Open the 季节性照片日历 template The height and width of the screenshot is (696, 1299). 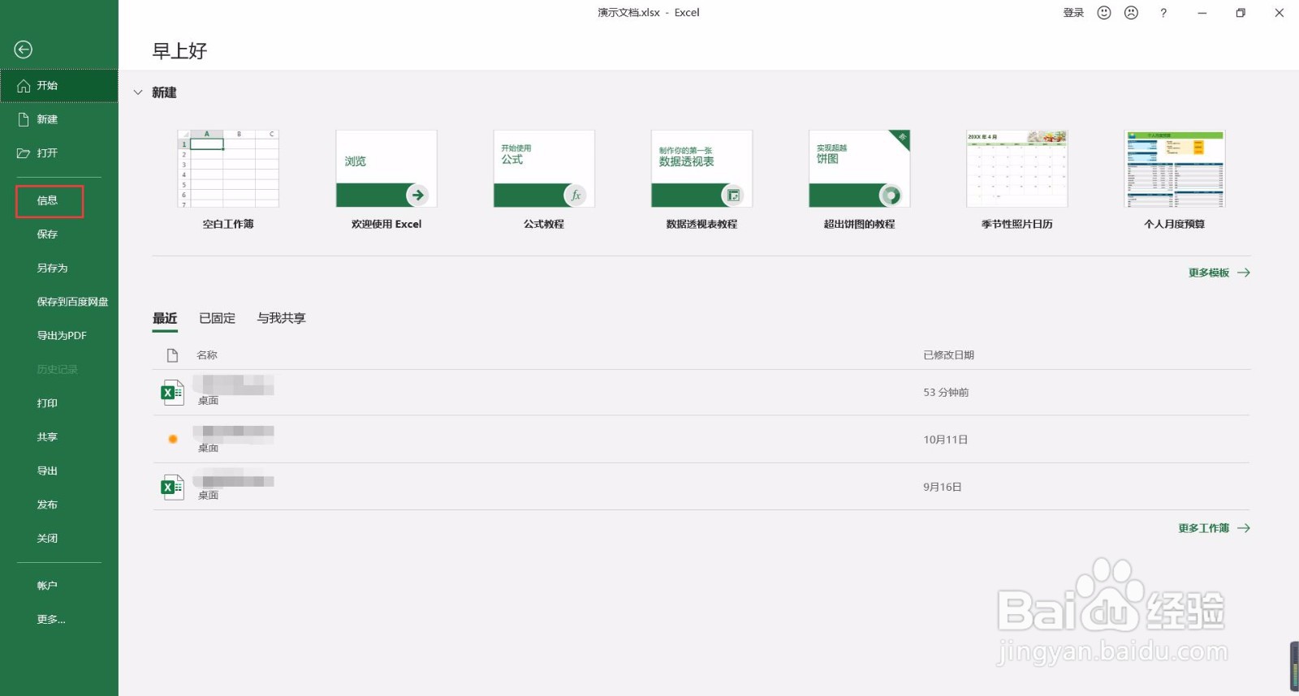(1016, 180)
